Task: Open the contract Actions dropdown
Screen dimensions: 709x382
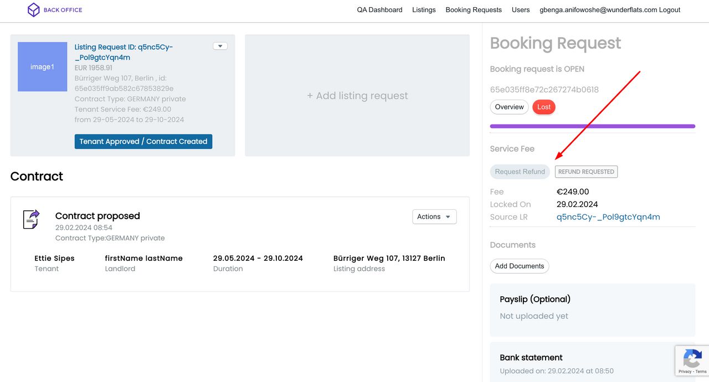Action: pos(434,216)
